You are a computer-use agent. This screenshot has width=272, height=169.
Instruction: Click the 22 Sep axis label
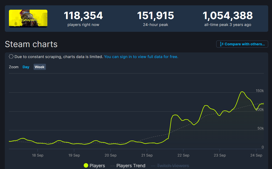click(183, 155)
